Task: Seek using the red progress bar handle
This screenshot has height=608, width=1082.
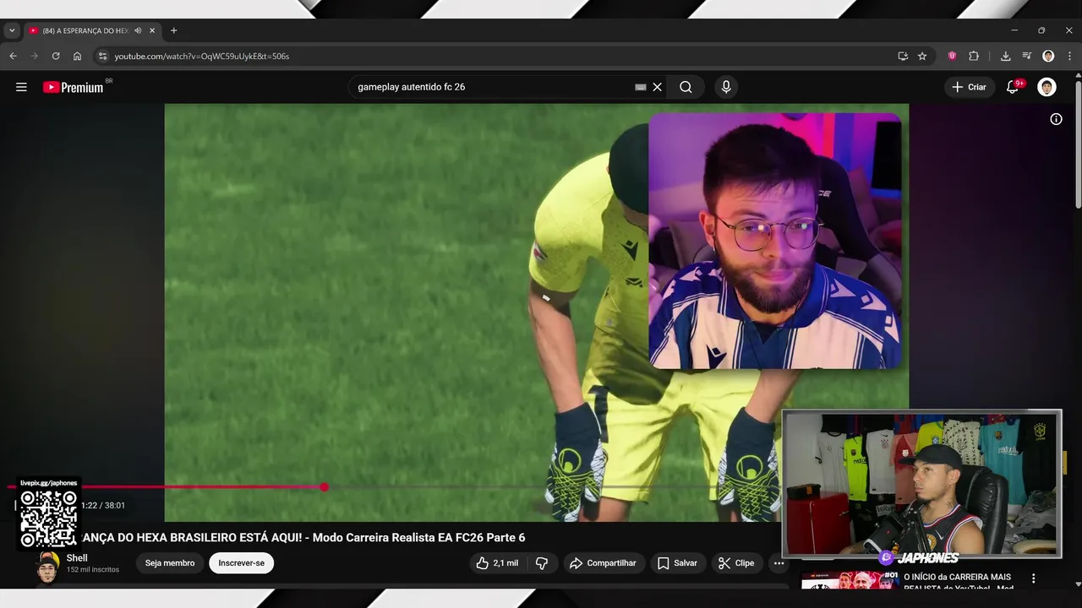Action: tap(325, 486)
